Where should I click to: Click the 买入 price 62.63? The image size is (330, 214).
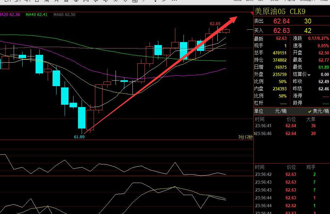pos(282,31)
